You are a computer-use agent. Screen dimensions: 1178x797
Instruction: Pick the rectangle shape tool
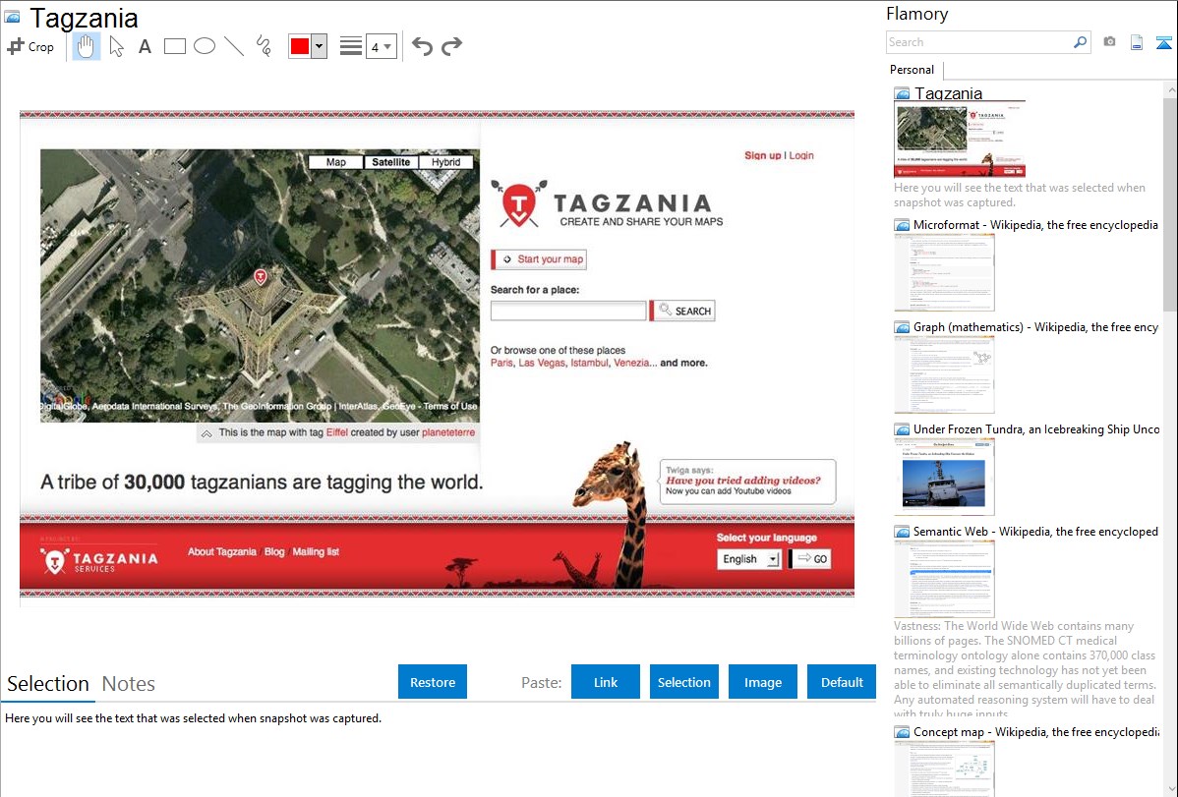coord(174,46)
